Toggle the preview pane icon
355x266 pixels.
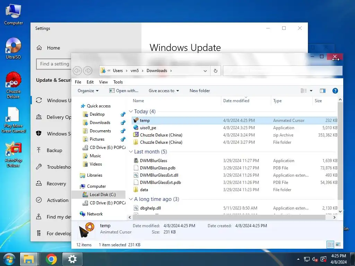323,91
